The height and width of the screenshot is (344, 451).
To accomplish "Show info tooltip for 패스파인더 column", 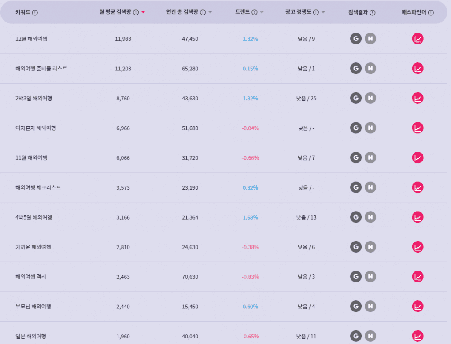I will click(x=431, y=12).
